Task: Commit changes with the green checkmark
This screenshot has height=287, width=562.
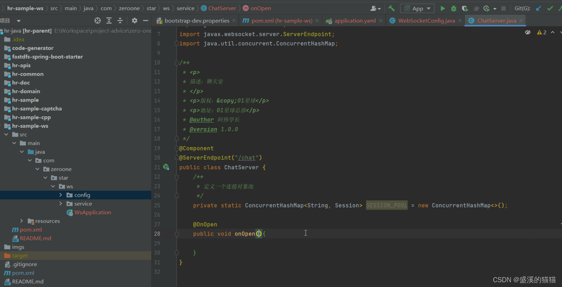Action: pyautogui.click(x=550, y=8)
